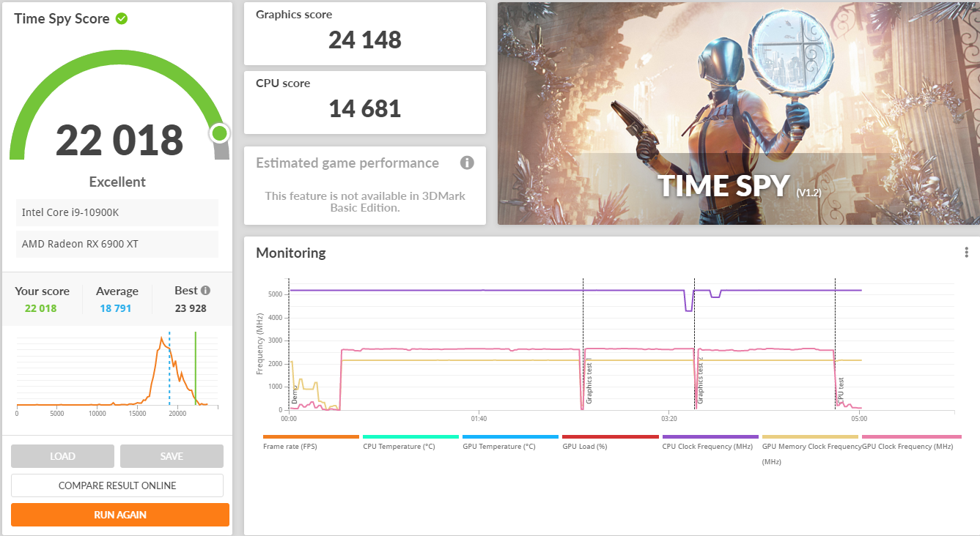Click the blue dashed average line in histogram
The image size is (980, 536).
pyautogui.click(x=169, y=368)
